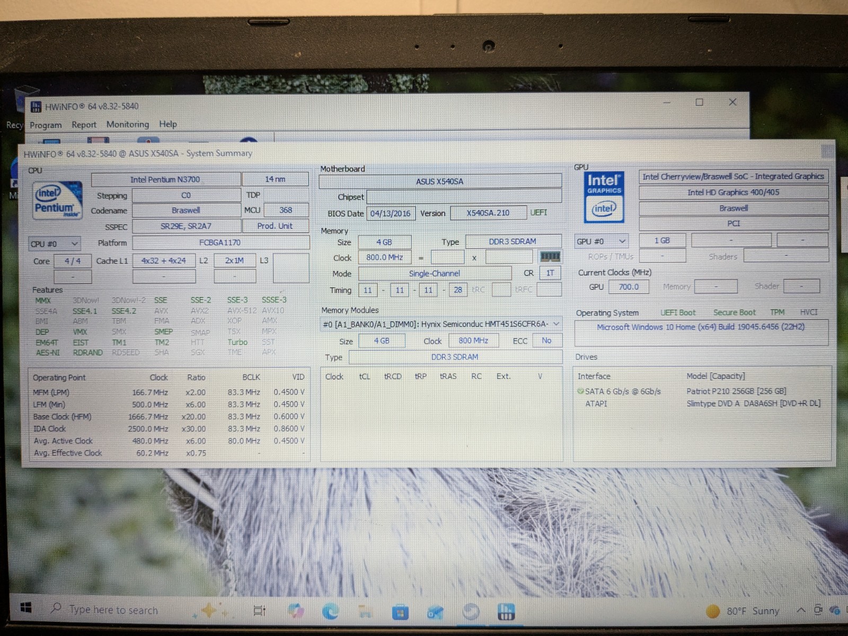Select the Patriot P210 256GB drive entry
The image size is (848, 636).
coord(703,391)
